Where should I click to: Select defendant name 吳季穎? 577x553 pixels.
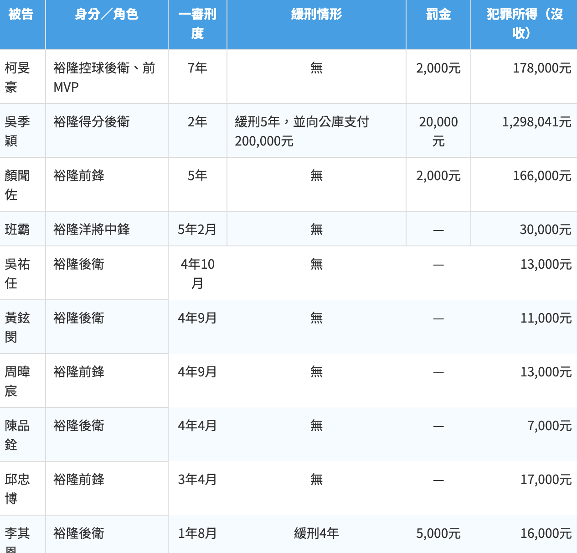pyautogui.click(x=17, y=131)
